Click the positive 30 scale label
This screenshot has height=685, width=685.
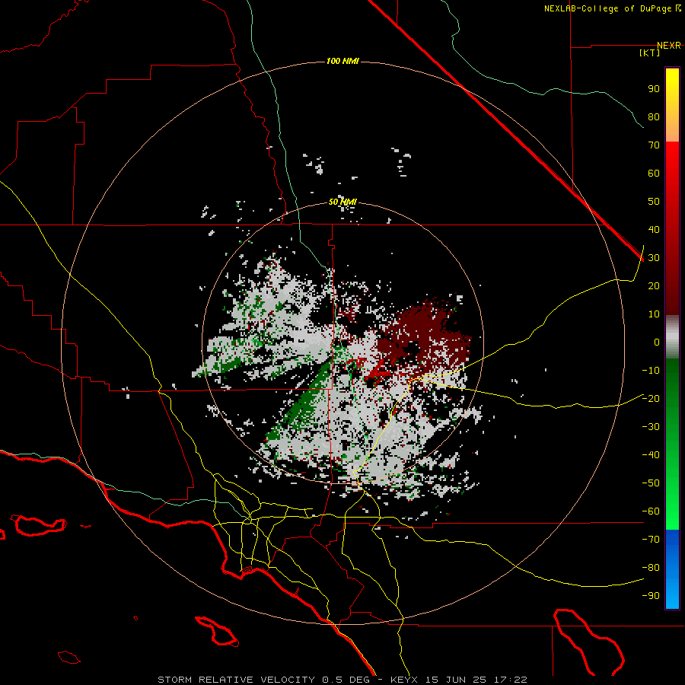654,258
